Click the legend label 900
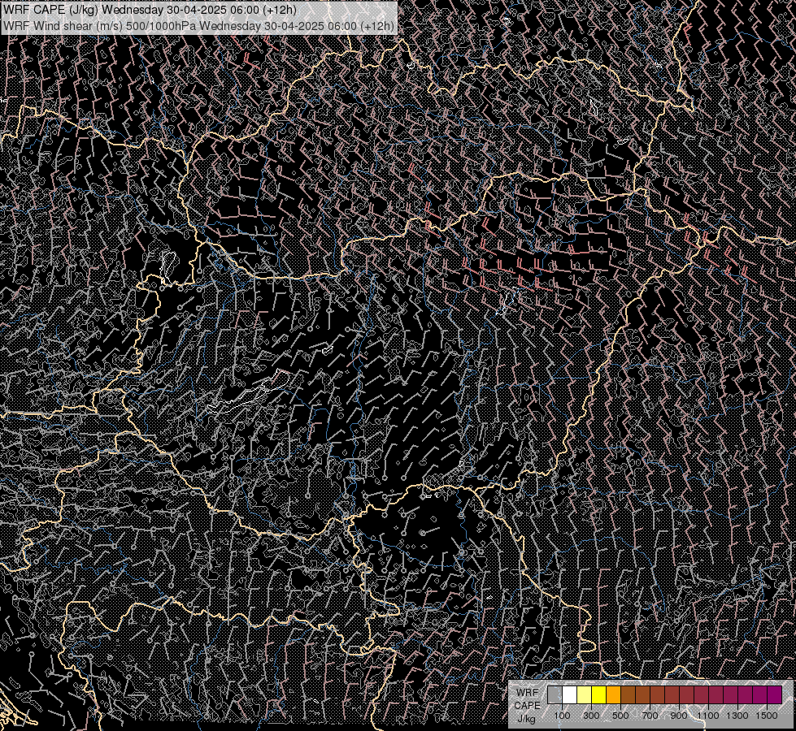This screenshot has height=731, width=796. click(x=679, y=716)
